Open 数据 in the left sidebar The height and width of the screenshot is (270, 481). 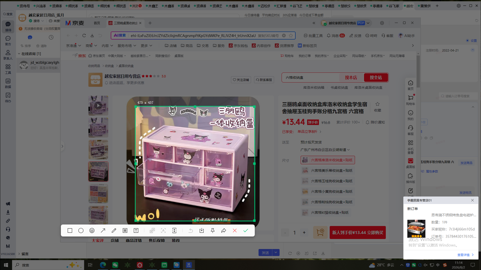tap(8, 83)
